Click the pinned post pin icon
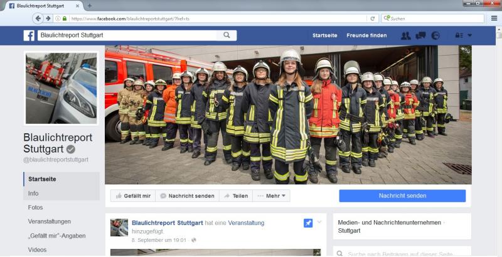502x257 pixels. [x=308, y=223]
